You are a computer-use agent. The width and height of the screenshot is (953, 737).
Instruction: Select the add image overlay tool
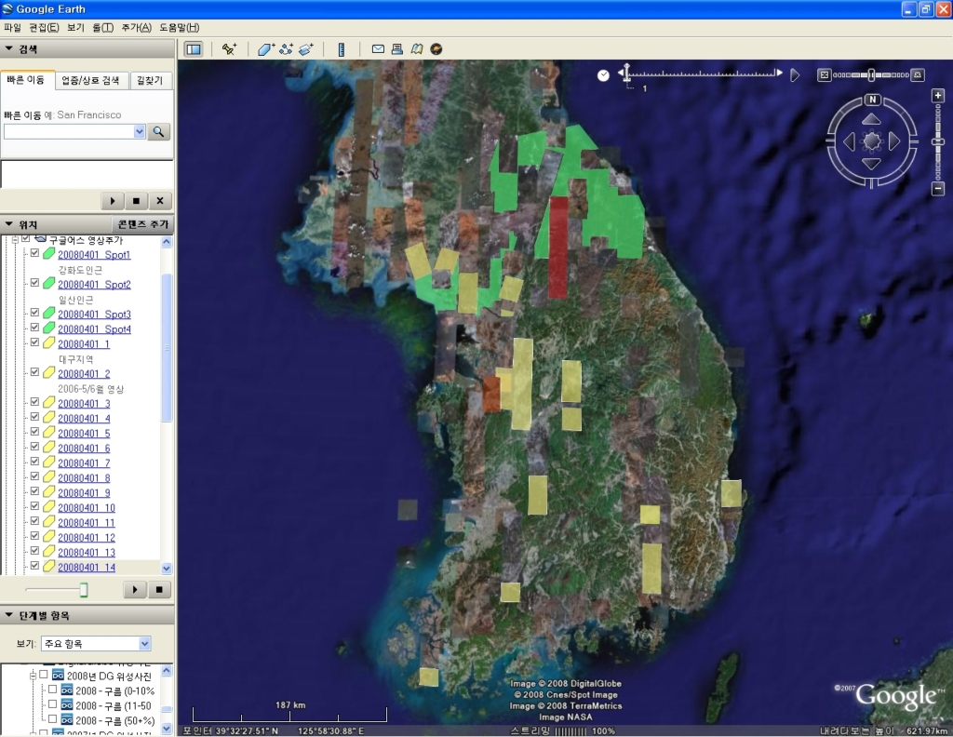coord(305,49)
